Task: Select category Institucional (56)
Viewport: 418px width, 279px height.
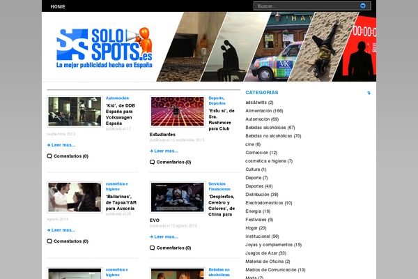Action: pos(262,236)
